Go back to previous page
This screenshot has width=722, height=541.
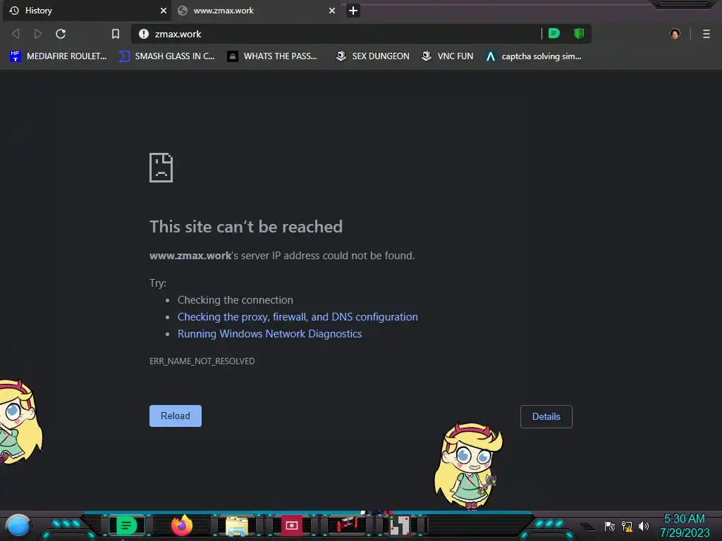tap(16, 34)
